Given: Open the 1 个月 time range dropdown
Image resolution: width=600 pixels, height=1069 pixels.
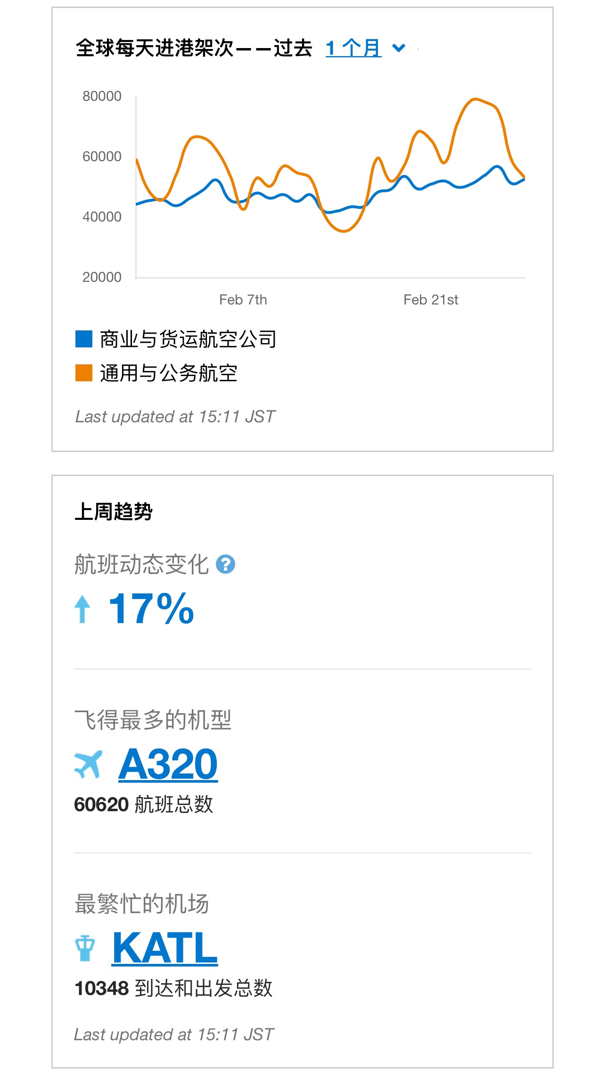Looking at the screenshot, I should [x=353, y=48].
